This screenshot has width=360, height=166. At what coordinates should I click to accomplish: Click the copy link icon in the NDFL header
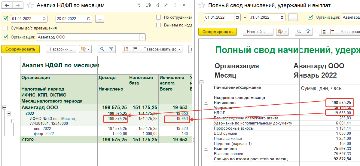166,5
